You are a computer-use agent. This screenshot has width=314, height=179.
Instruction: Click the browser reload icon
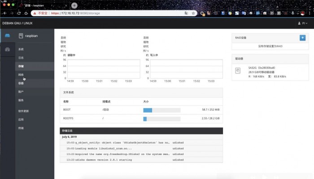click(x=18, y=13)
